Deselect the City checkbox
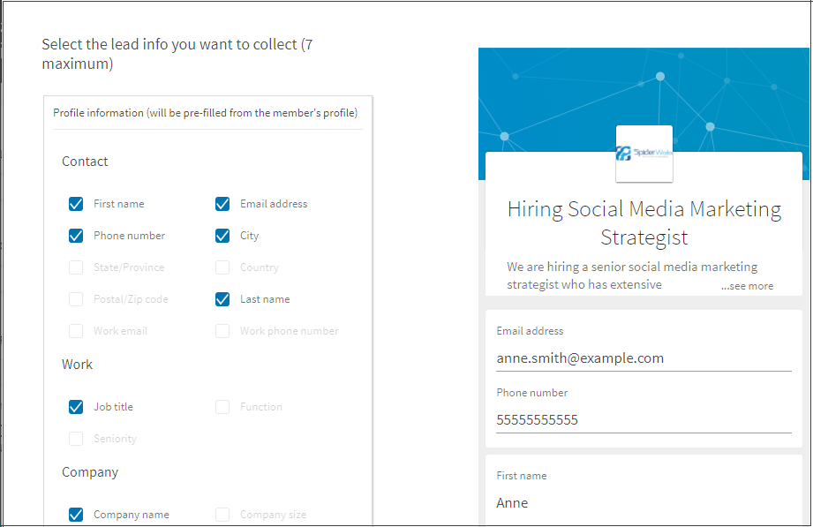Viewport: 813px width, 527px height. [x=222, y=236]
